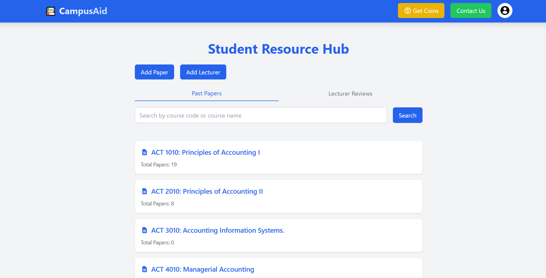Go to CampusAid home via brand name
Screen dimensions: 546x278
tap(83, 11)
